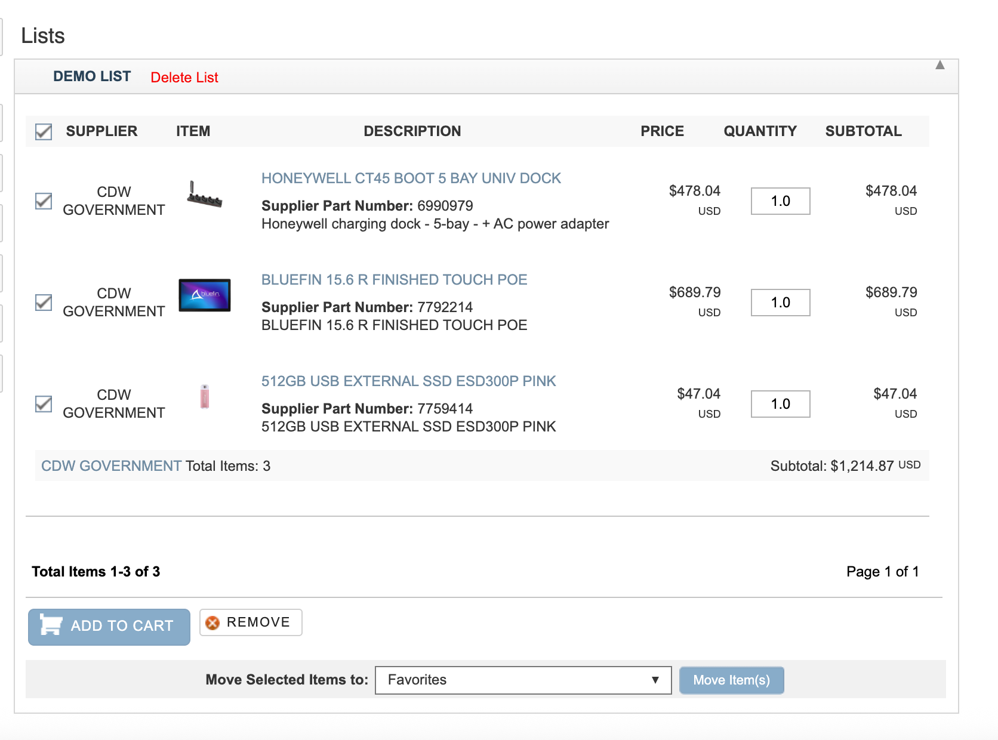Collapse the Demo List panel arrow
998x740 pixels.
tap(940, 65)
